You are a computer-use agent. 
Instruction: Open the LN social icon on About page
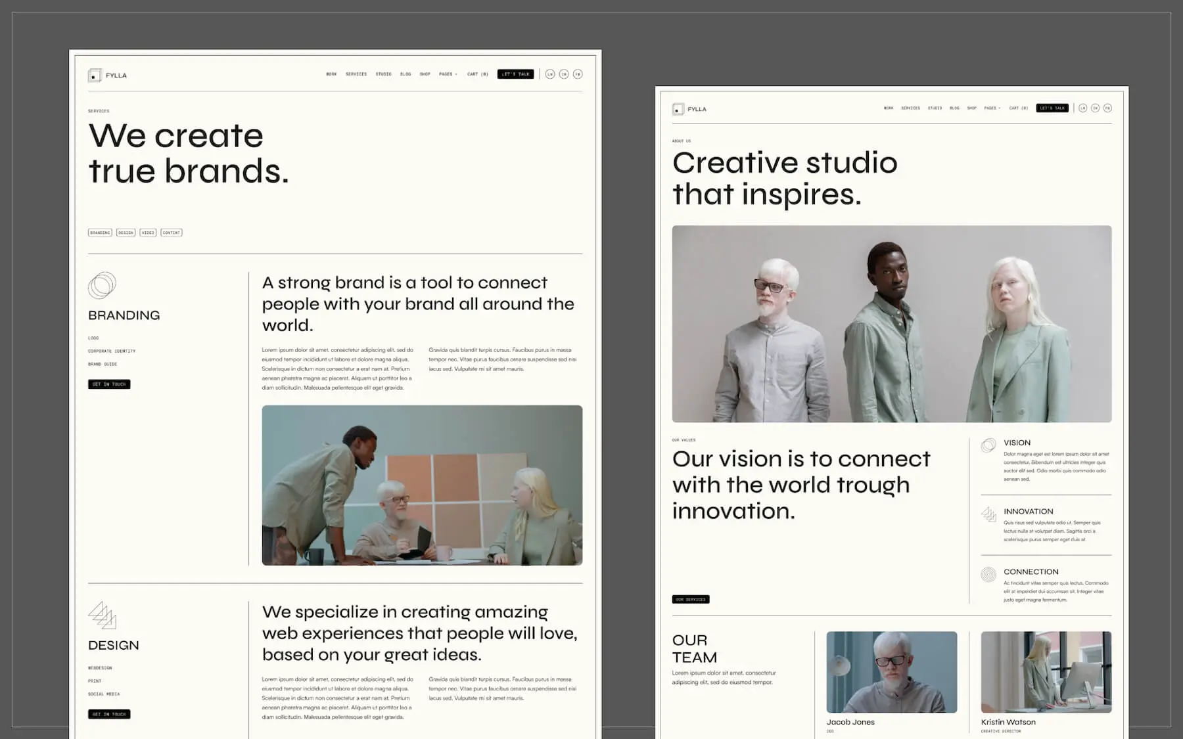pos(1082,108)
